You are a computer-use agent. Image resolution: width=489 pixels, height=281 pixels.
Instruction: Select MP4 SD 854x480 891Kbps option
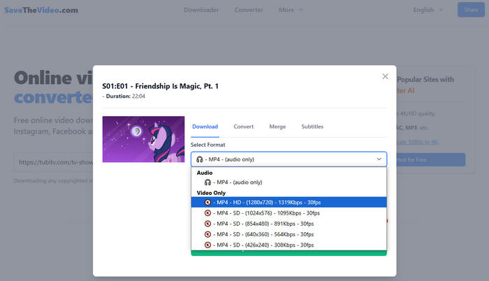coord(289,224)
